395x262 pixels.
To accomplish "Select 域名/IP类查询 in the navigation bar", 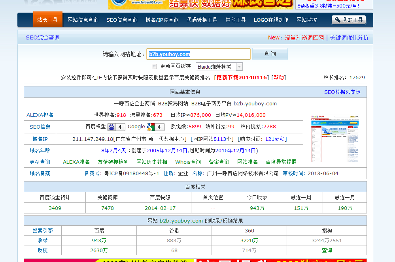I will (x=162, y=20).
